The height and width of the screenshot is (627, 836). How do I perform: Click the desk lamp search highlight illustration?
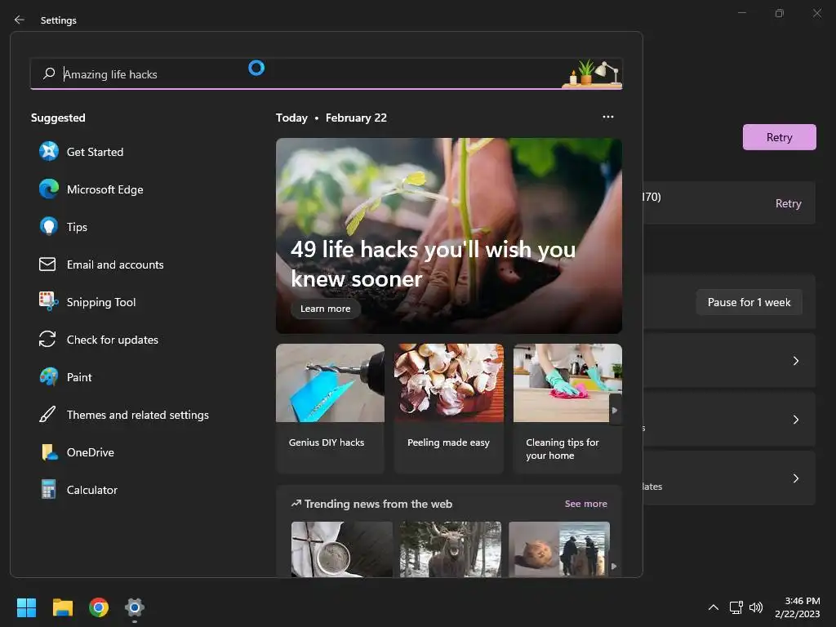pos(593,73)
